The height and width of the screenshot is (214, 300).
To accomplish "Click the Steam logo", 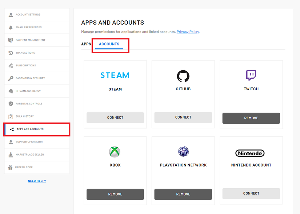I will (x=115, y=75).
